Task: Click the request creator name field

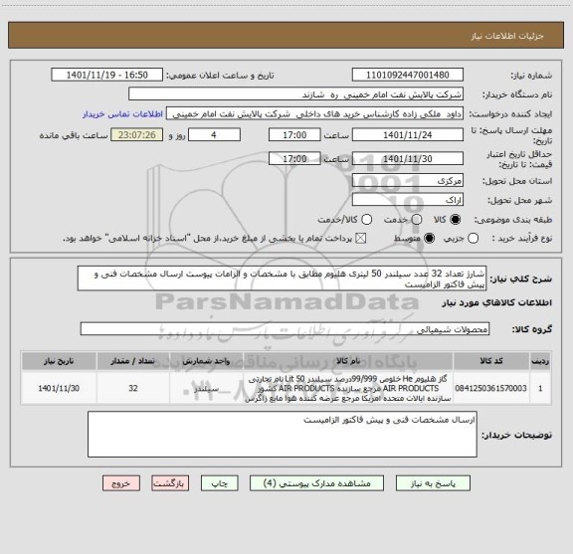Action: point(314,113)
